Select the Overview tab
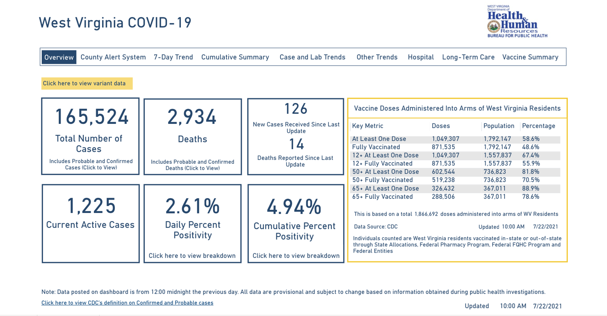 click(x=59, y=57)
